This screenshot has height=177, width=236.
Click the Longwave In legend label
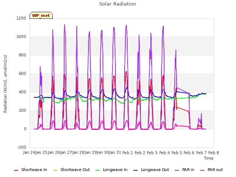coord(115,170)
